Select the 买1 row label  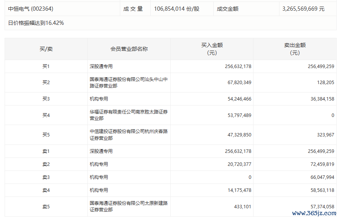[x=46, y=67]
